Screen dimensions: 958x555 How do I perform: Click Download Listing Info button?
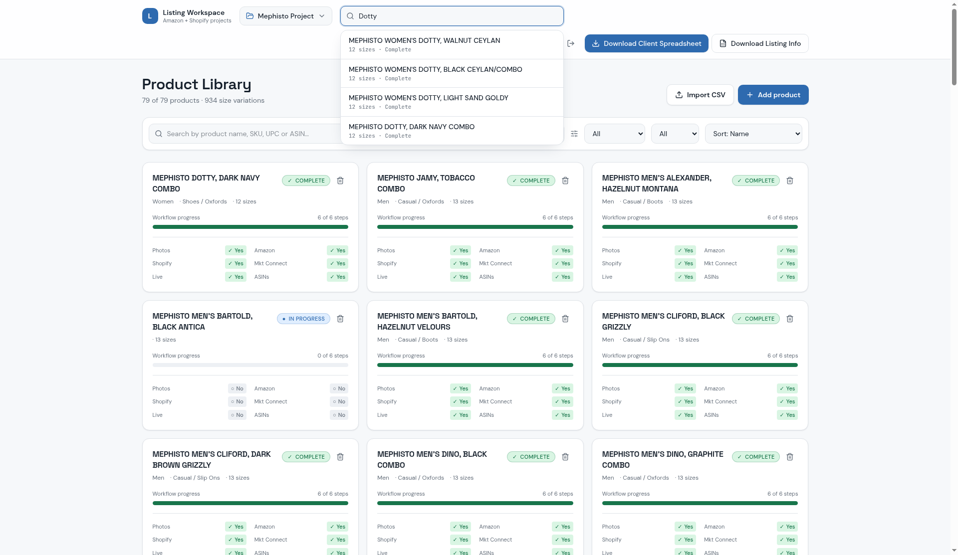[x=760, y=43]
